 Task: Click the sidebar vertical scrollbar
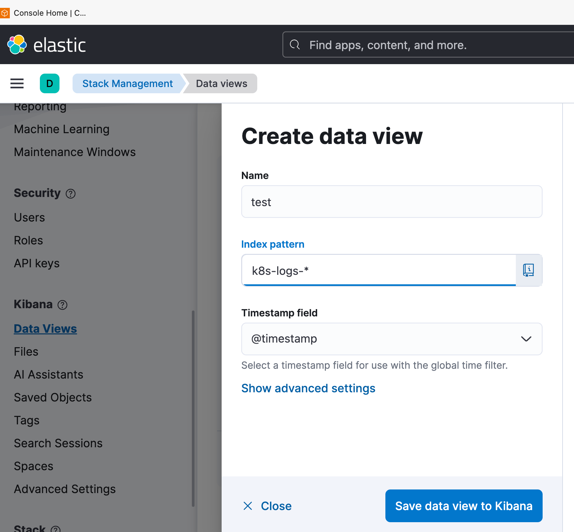[x=193, y=408]
